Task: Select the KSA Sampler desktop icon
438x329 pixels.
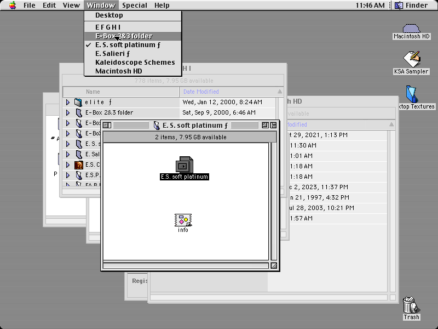Action: point(411,59)
